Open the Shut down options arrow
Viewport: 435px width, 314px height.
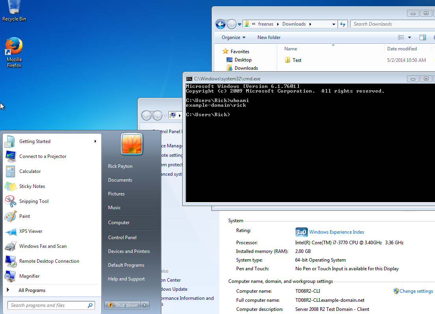pyautogui.click(x=145, y=305)
